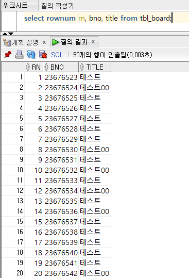Refresh the query results
The height and width of the screenshot is (278, 189).
(31, 55)
